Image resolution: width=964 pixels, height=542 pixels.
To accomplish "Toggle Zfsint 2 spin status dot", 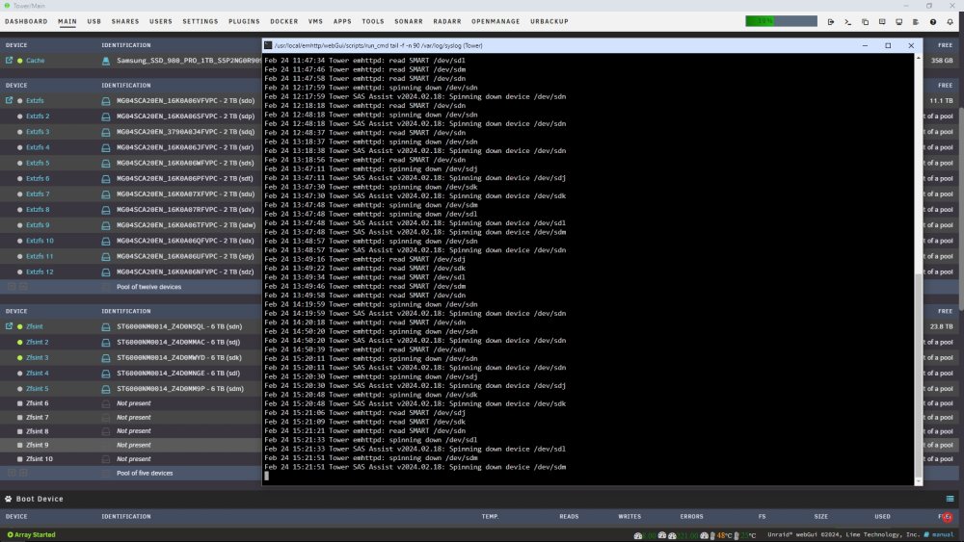I will coord(19,343).
